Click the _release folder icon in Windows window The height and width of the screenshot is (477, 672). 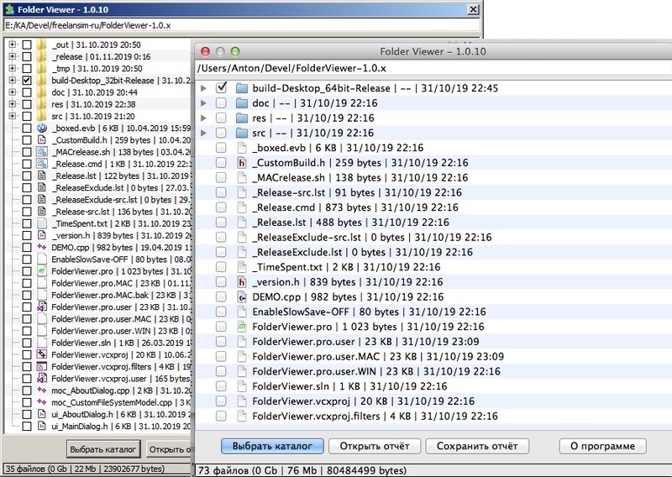click(41, 56)
